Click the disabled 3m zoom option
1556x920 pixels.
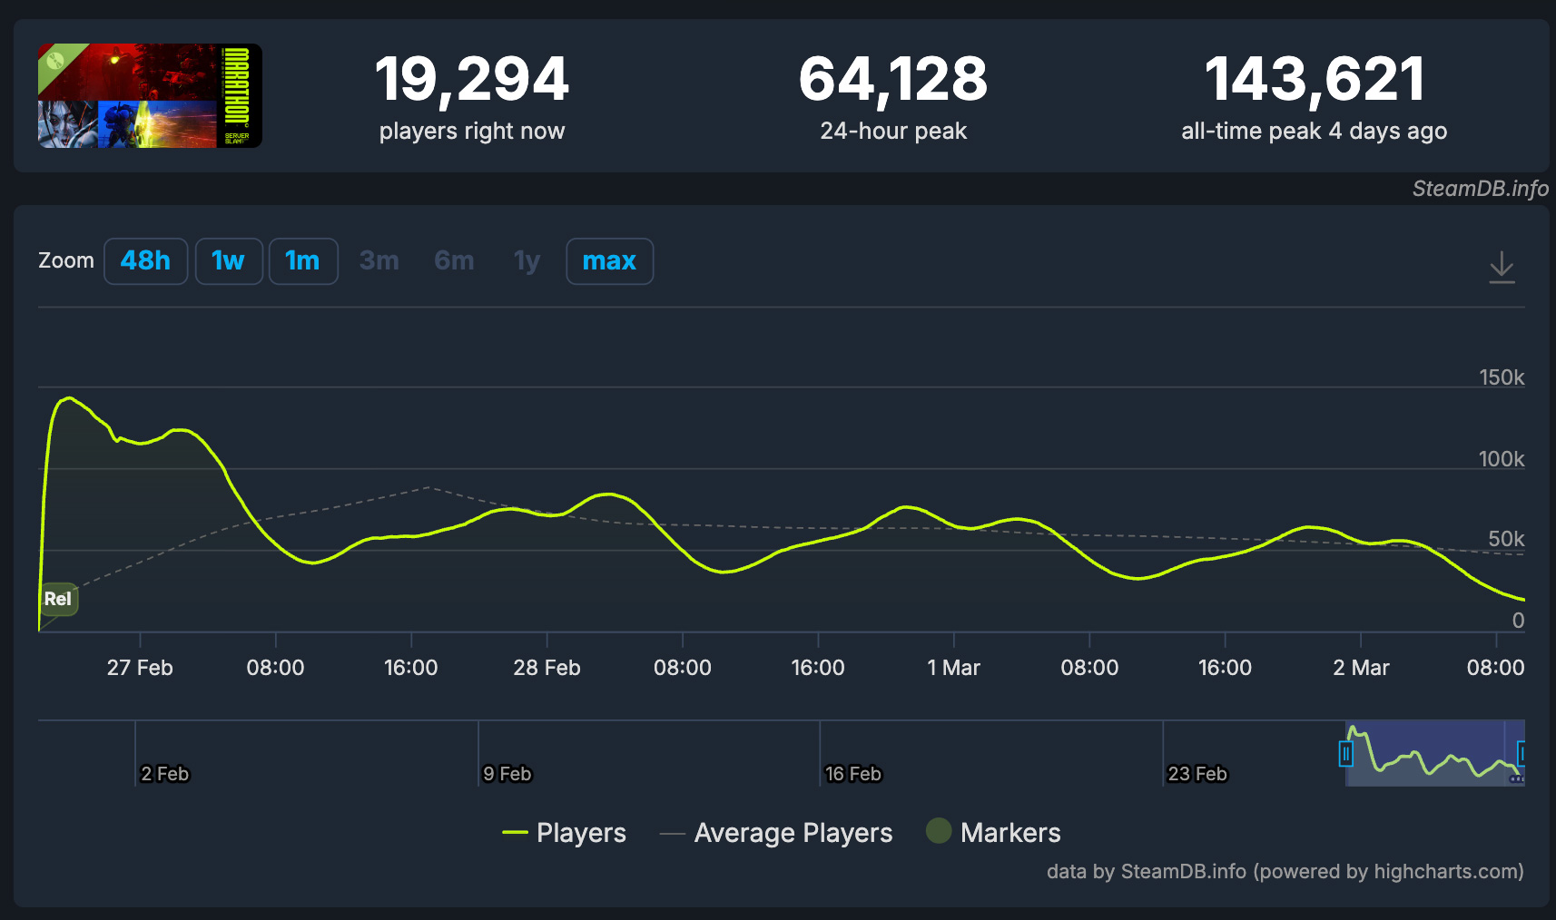coord(379,261)
